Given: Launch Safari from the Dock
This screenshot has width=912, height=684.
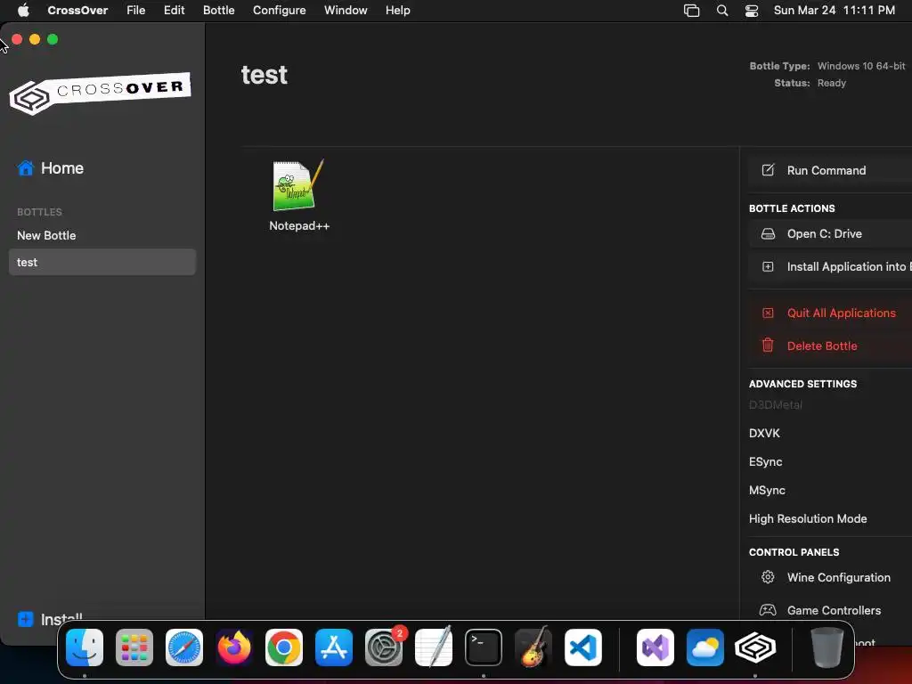Looking at the screenshot, I should point(184,647).
